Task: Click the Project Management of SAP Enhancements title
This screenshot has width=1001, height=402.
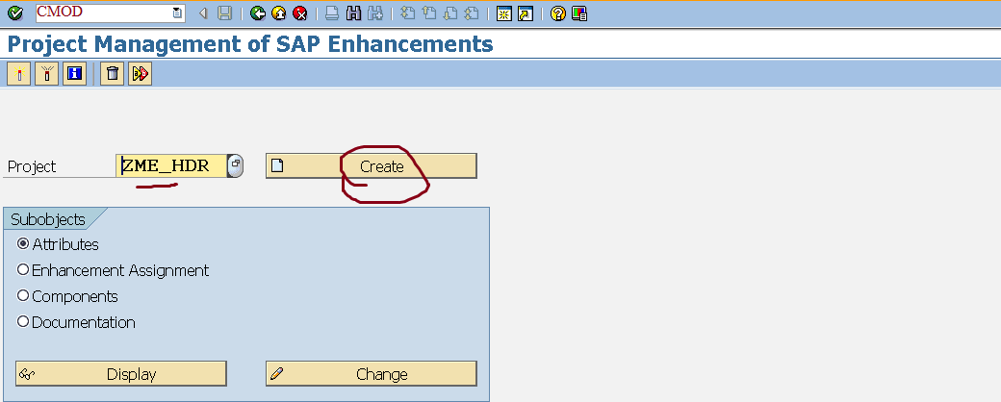Action: (250, 44)
